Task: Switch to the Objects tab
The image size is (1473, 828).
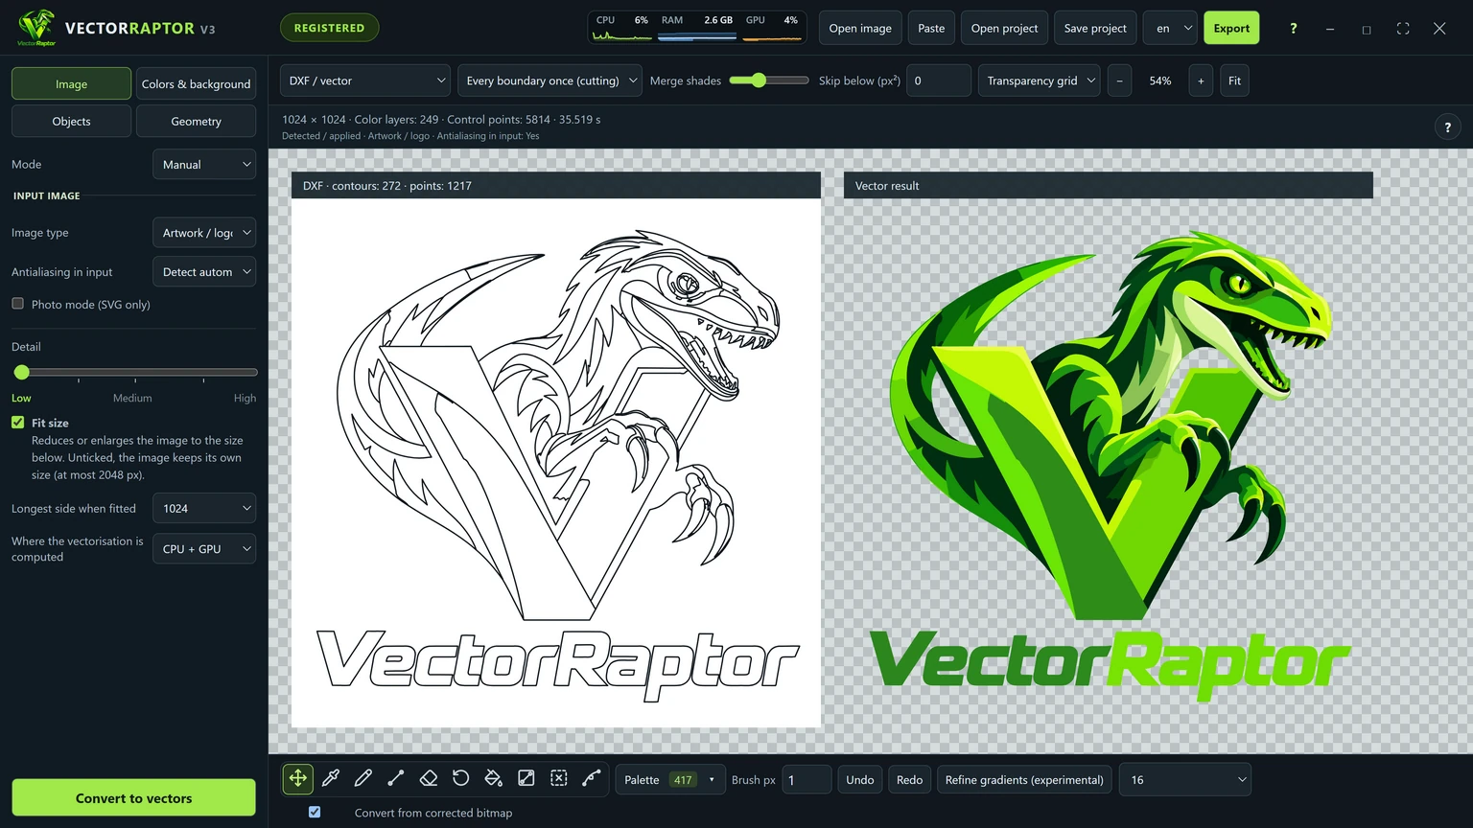Action: point(71,121)
